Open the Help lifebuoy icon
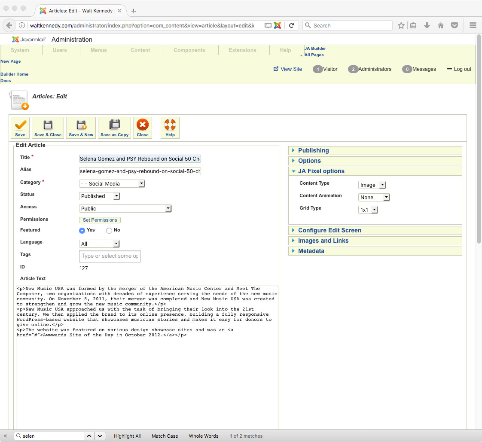 coord(170,125)
